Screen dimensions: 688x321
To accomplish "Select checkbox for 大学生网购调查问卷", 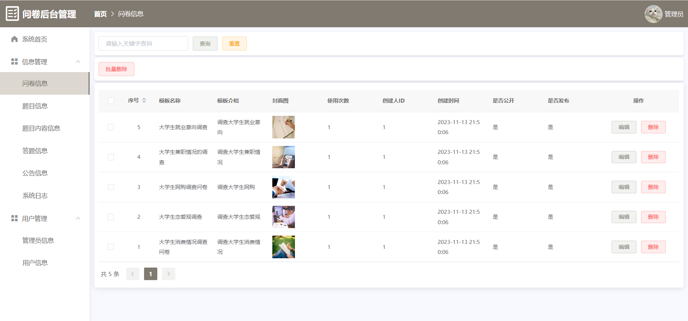I will coord(111,187).
